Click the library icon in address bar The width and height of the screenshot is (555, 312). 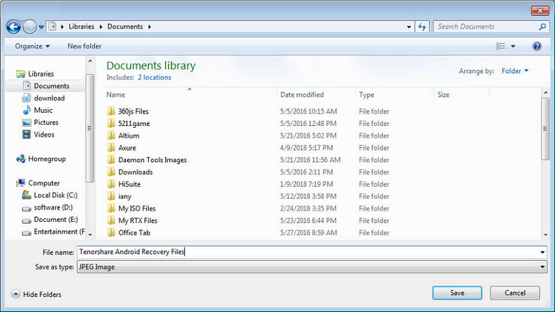click(53, 27)
